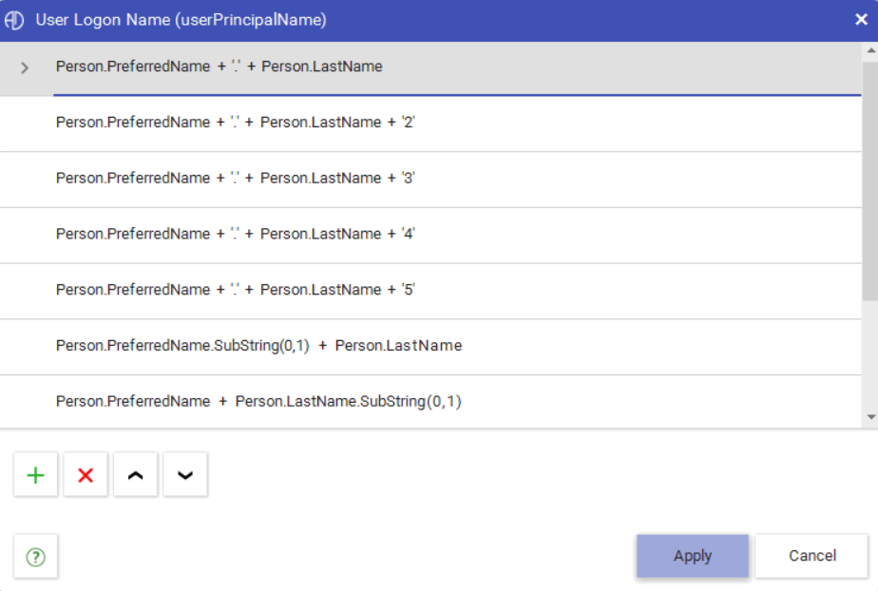
Task: Open help via the question mark icon
Action: click(x=36, y=557)
